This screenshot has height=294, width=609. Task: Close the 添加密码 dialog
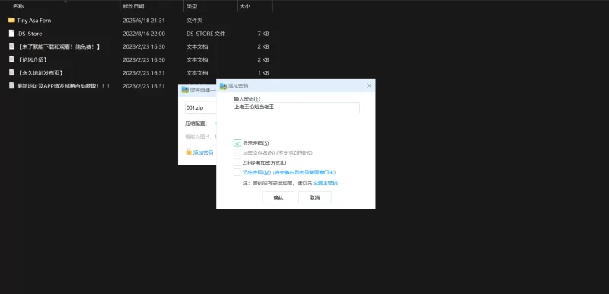[369, 85]
